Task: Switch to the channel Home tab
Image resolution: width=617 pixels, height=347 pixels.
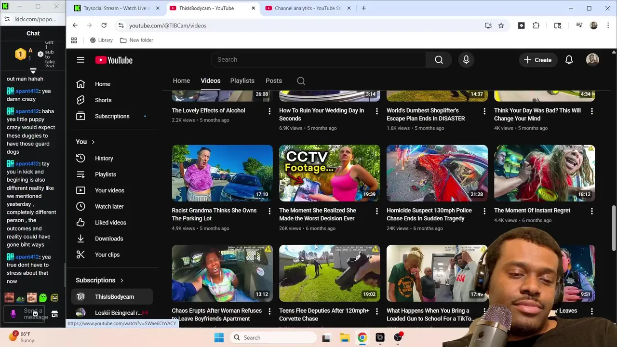Action: coord(181,80)
